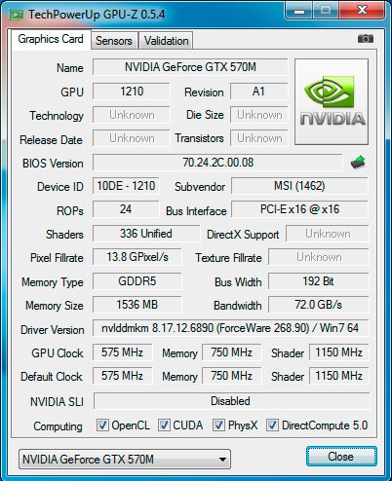Screen dimensions: 392x481
Task: Click the BIOS Version label
Action: [x=53, y=164]
